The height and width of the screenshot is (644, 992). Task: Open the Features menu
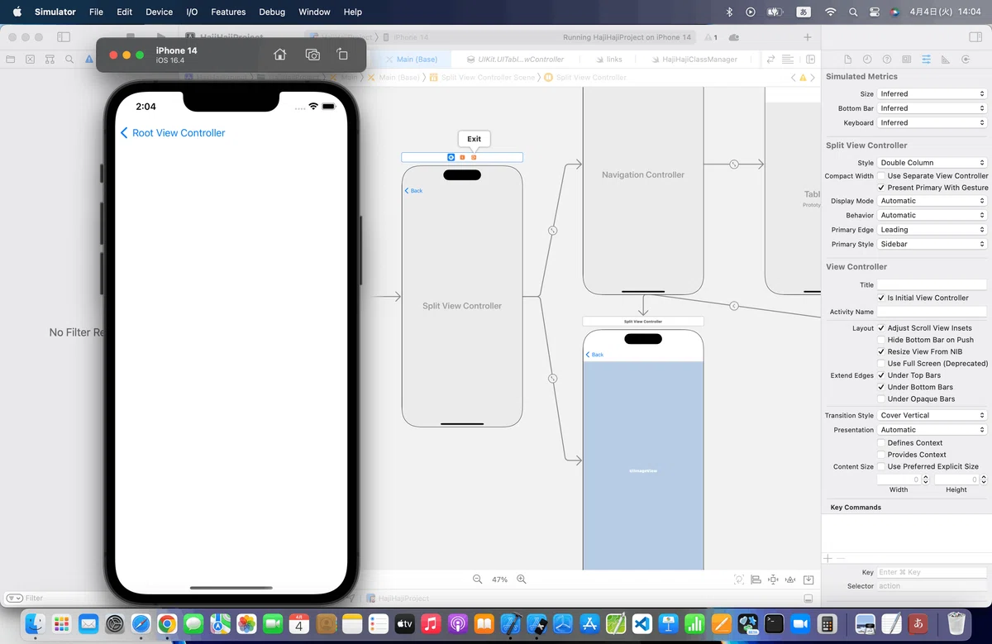click(228, 12)
